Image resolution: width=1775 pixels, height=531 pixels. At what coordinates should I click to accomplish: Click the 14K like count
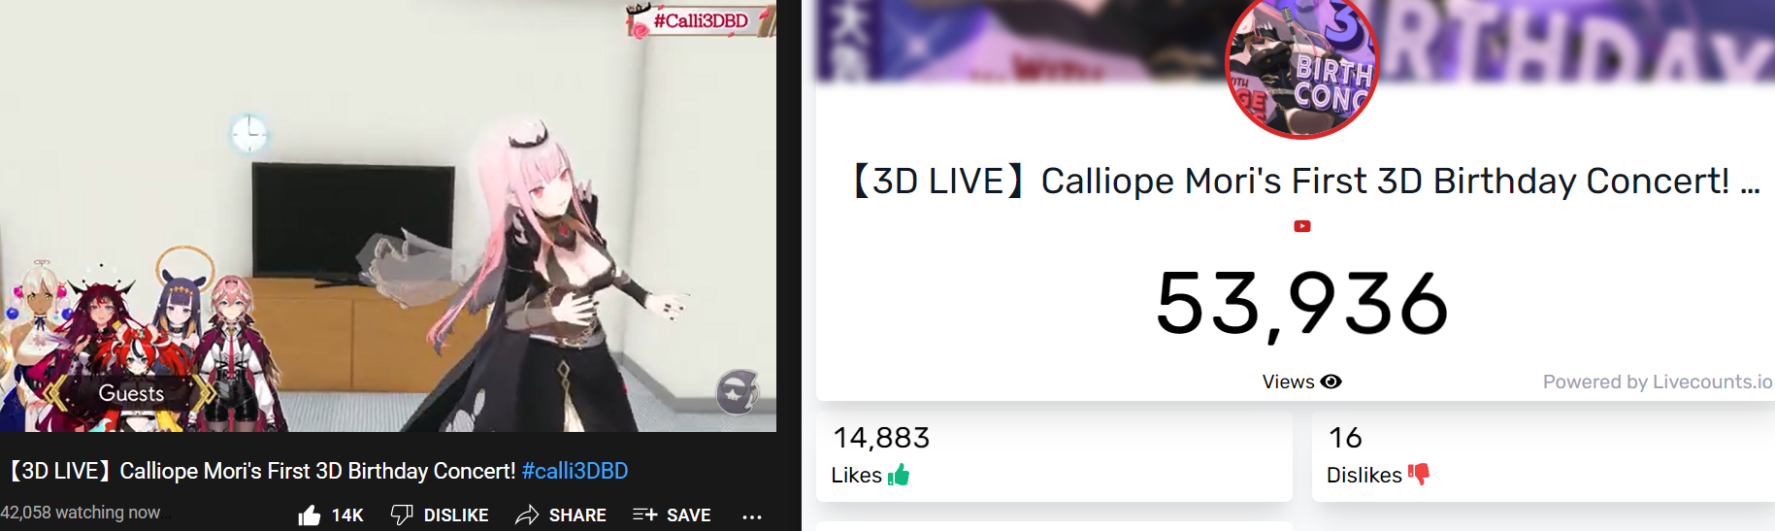347,515
